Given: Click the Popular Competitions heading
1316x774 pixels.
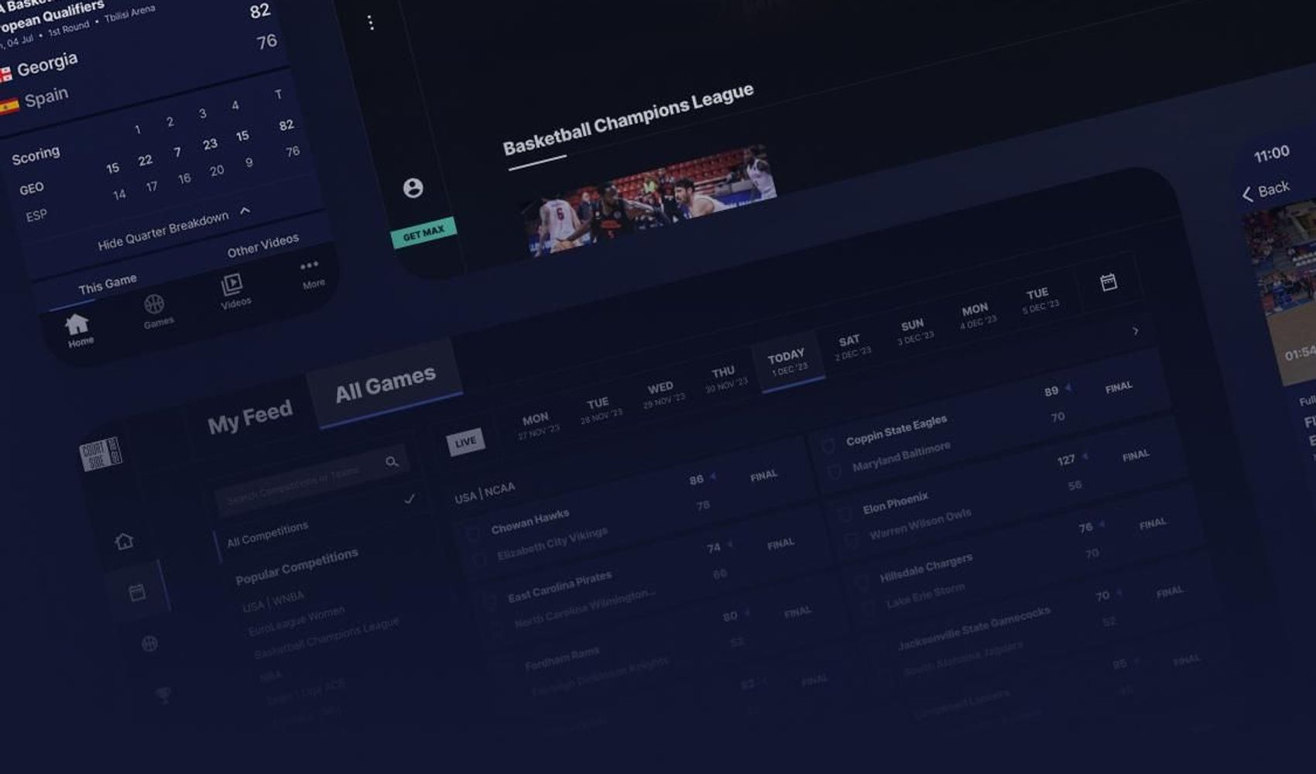Looking at the screenshot, I should [x=296, y=567].
